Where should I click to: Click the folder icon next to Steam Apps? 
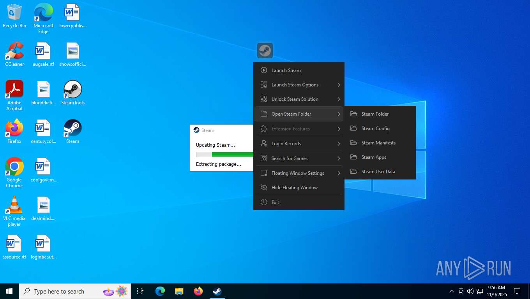[353, 157]
